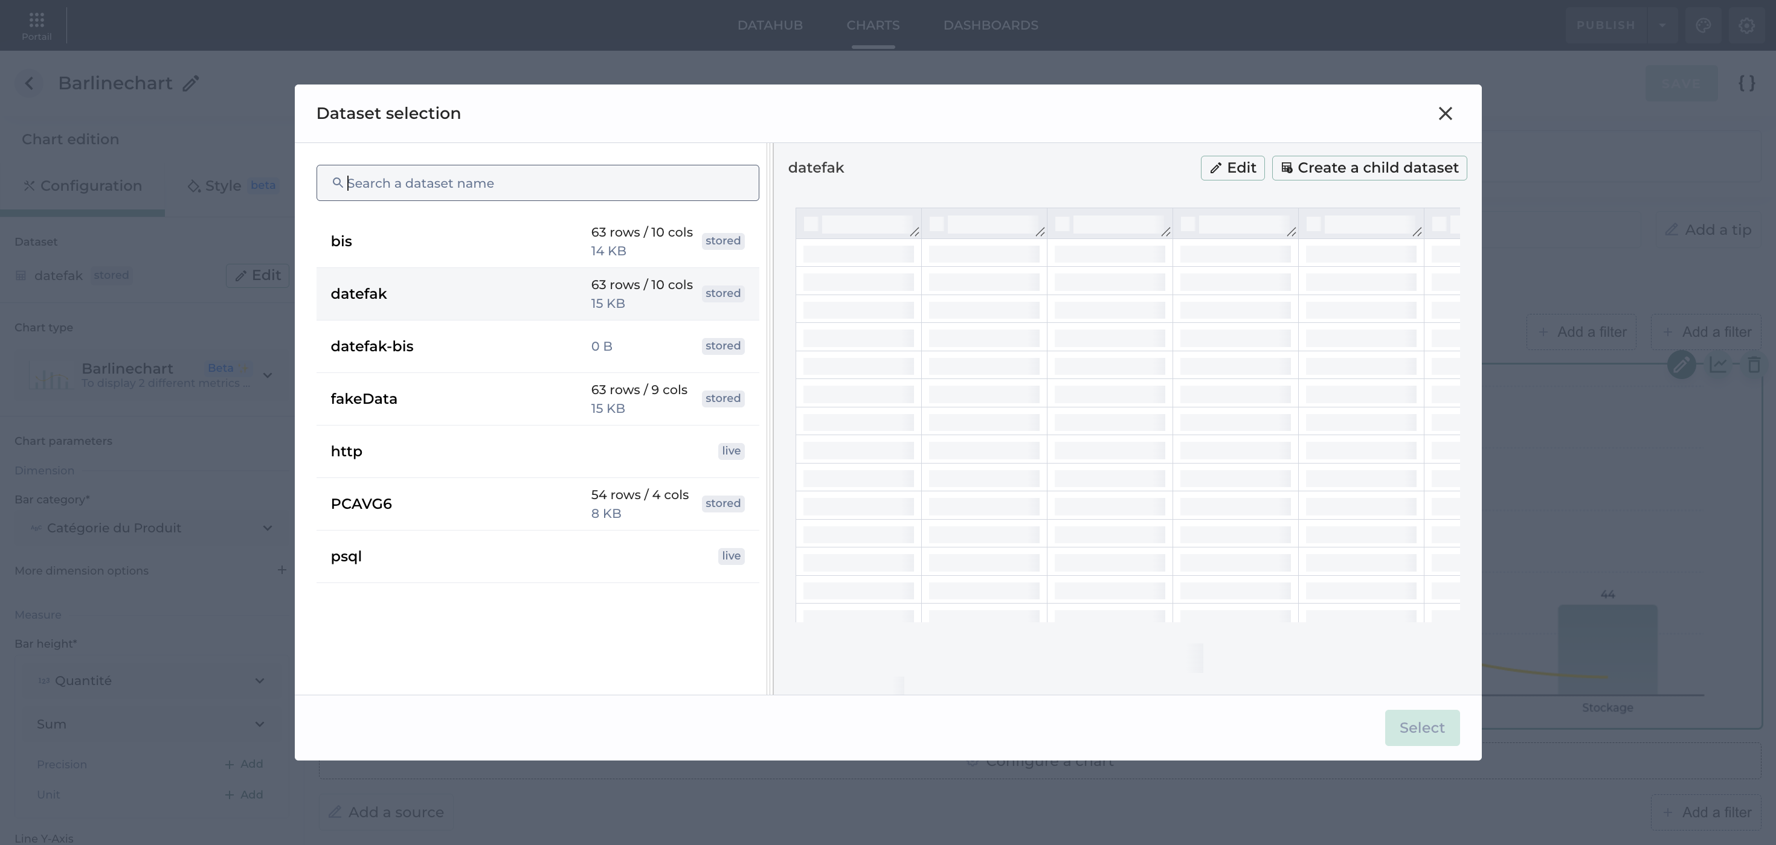This screenshot has width=1776, height=845.
Task: Click the stored badge on fakeData row
Action: point(722,399)
